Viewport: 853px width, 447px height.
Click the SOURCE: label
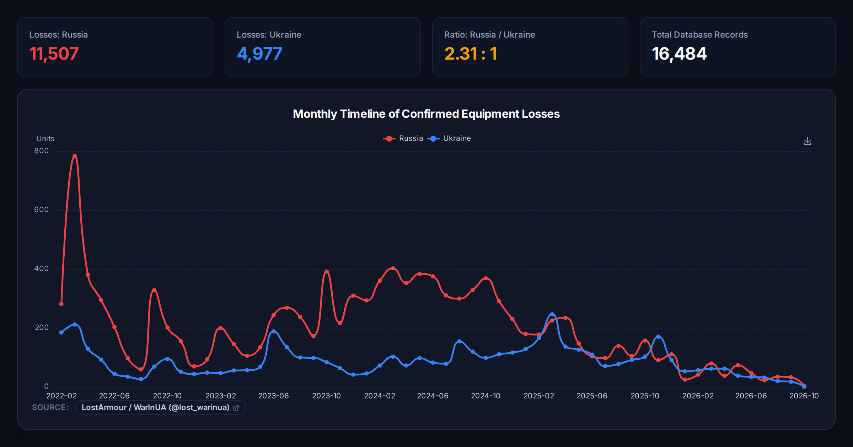50,408
